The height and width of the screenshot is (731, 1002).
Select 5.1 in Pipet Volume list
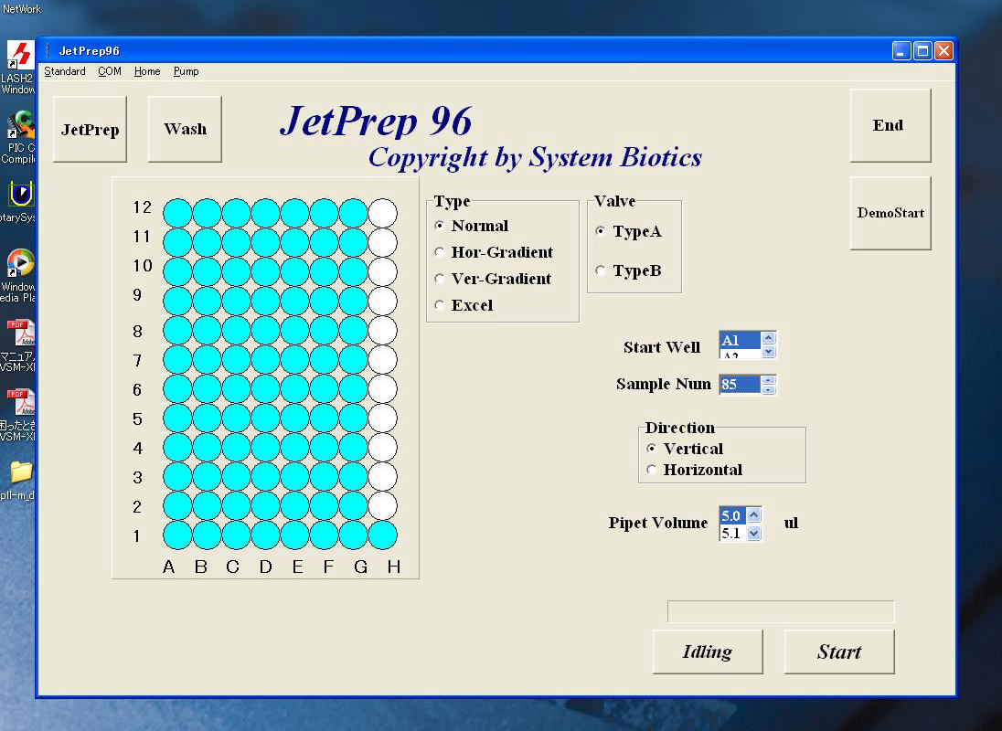tap(733, 533)
